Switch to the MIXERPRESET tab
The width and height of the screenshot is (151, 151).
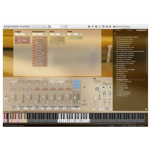pos(141,30)
